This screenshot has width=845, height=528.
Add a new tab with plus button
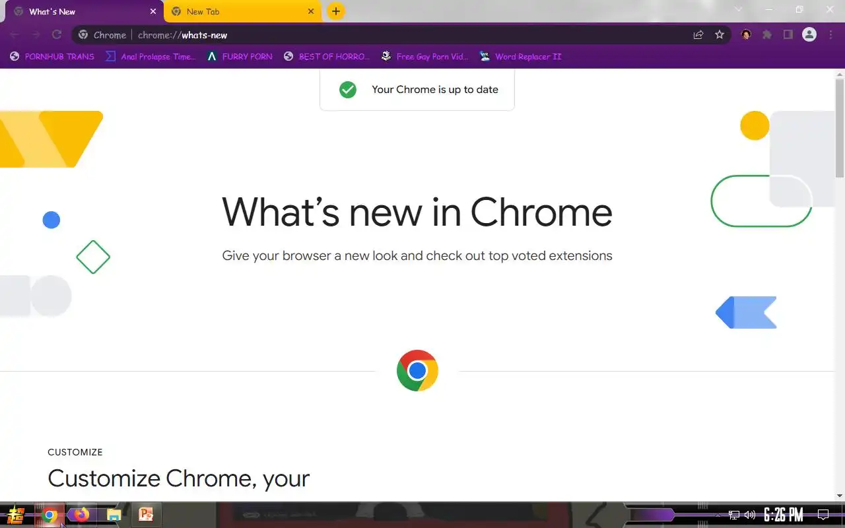[336, 11]
